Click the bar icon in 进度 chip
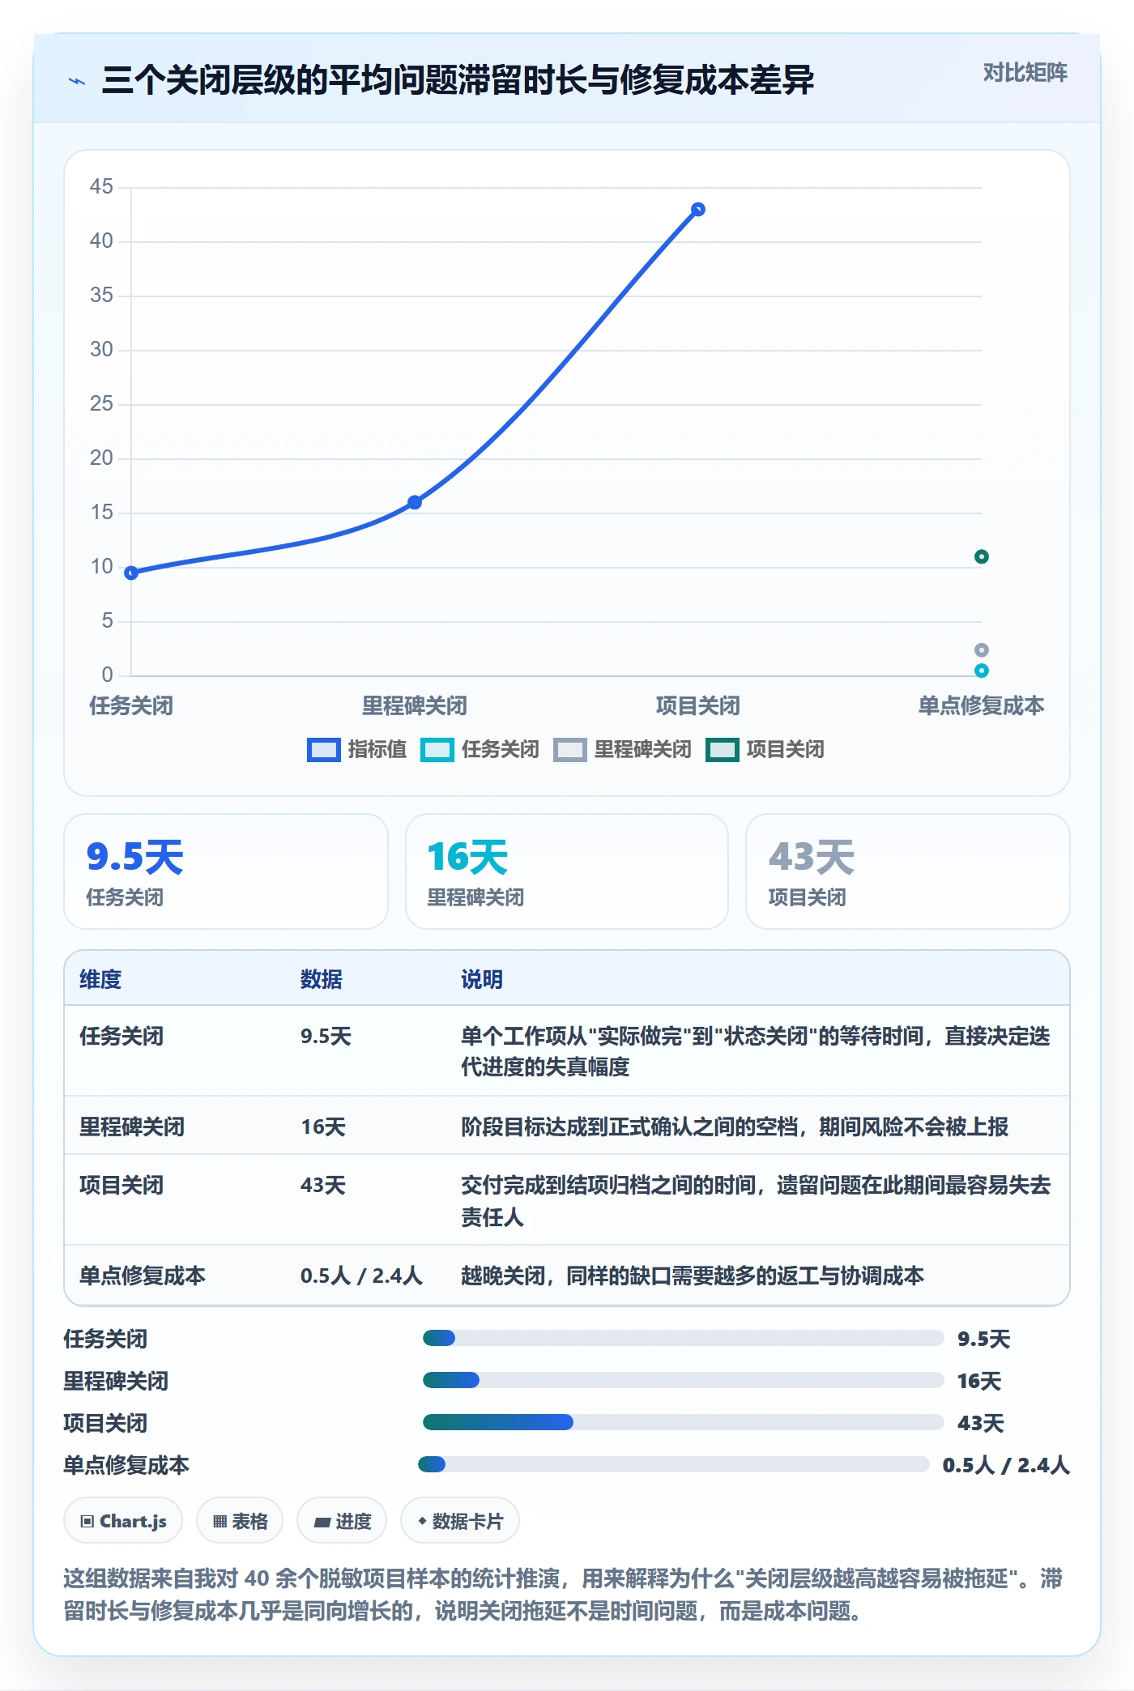This screenshot has width=1134, height=1691. [x=322, y=1523]
